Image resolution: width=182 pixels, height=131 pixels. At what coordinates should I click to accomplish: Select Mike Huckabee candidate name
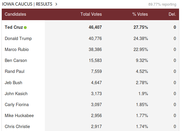pyautogui.click(x=19, y=116)
